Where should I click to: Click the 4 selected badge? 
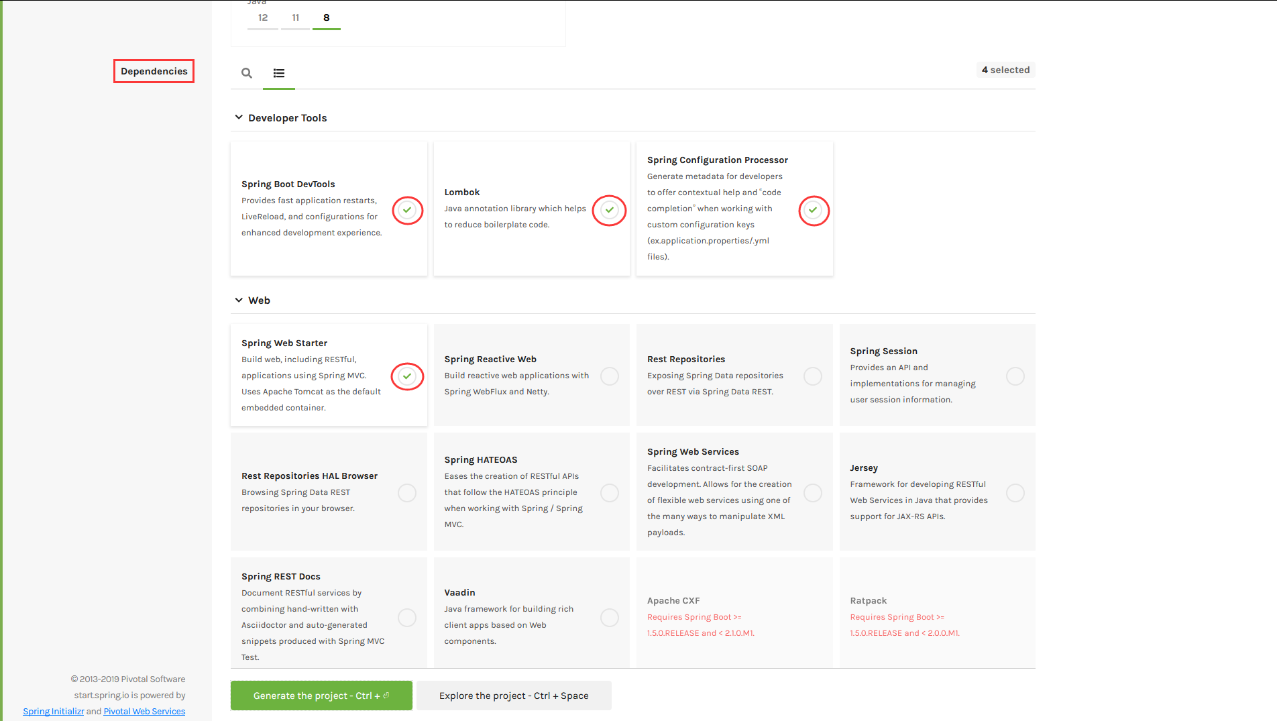tap(1005, 70)
